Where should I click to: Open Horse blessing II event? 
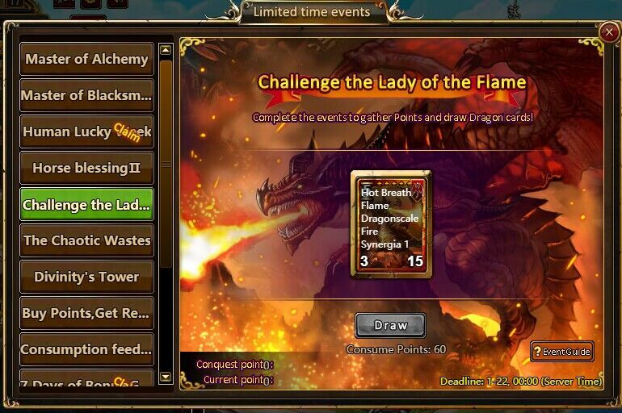coord(86,168)
